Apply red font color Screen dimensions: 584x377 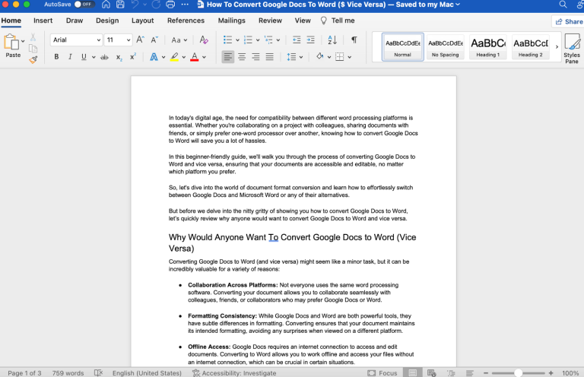[195, 57]
